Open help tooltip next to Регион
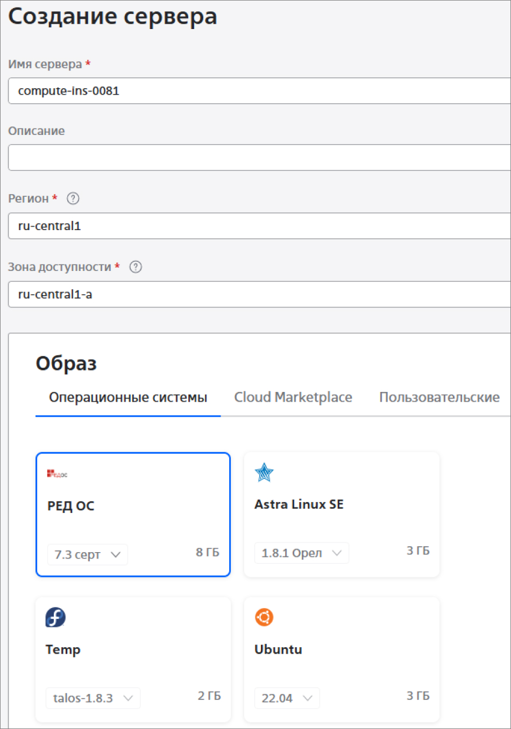 click(73, 198)
